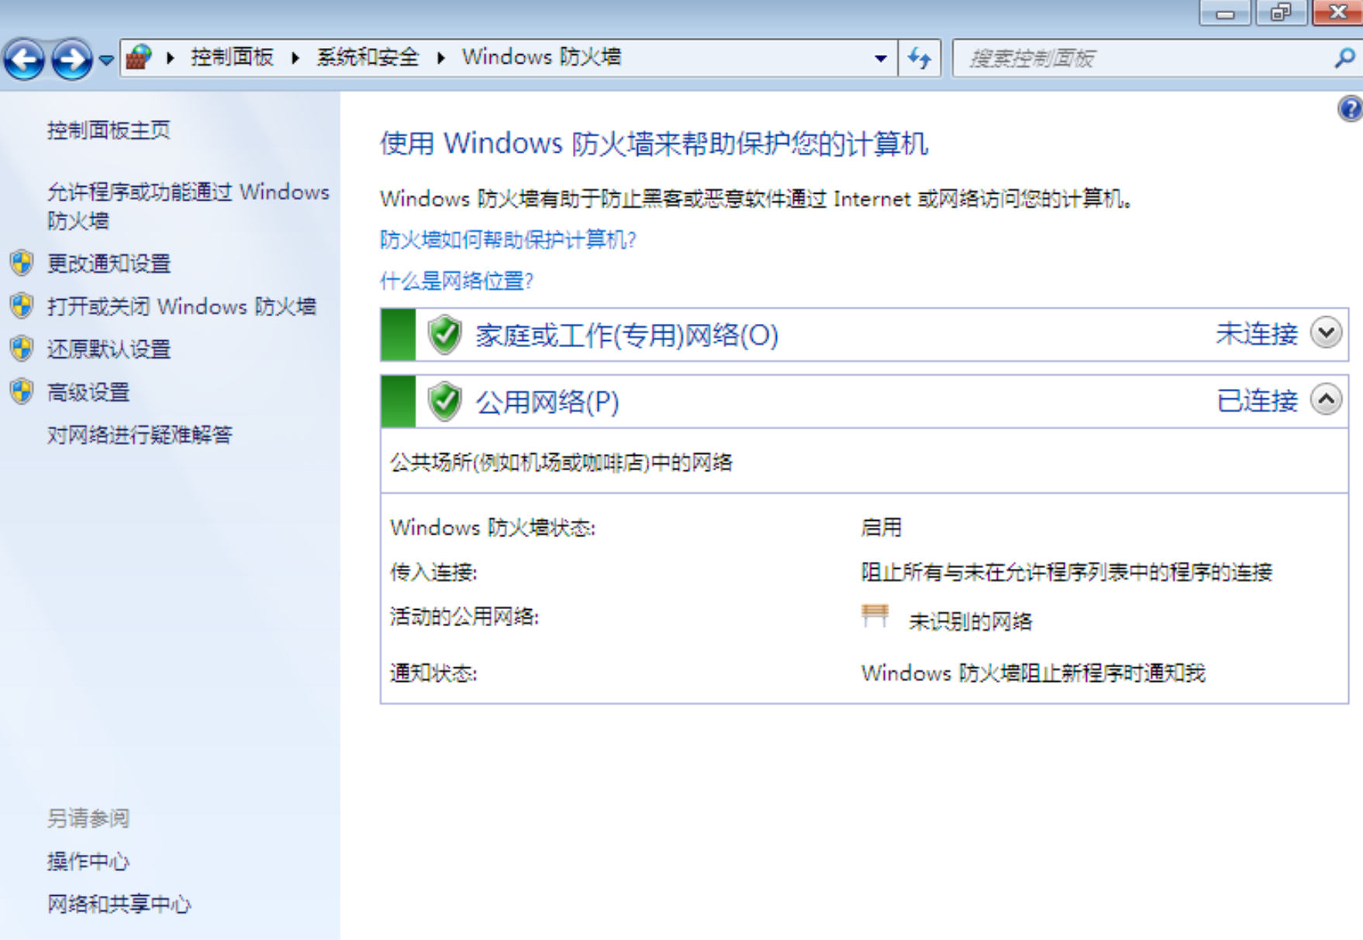Click 公共场所(例如机场或咖啡店)中的网络 description

(x=561, y=463)
